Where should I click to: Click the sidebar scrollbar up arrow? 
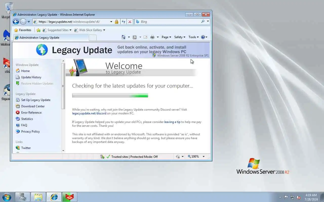(x=63, y=61)
